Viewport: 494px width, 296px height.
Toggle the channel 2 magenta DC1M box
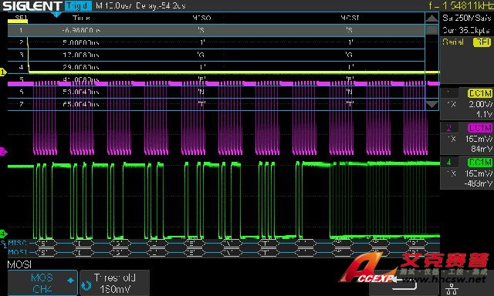coord(479,128)
